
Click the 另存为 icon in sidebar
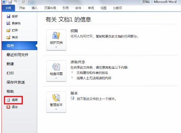(x=8, y=23)
